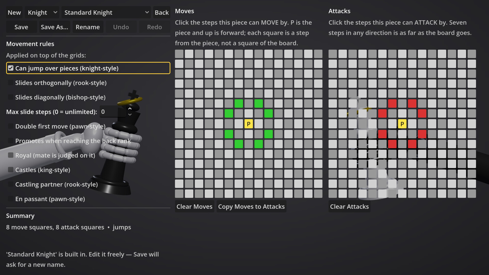
Task: Go Back from the piece editor
Action: coord(162,12)
